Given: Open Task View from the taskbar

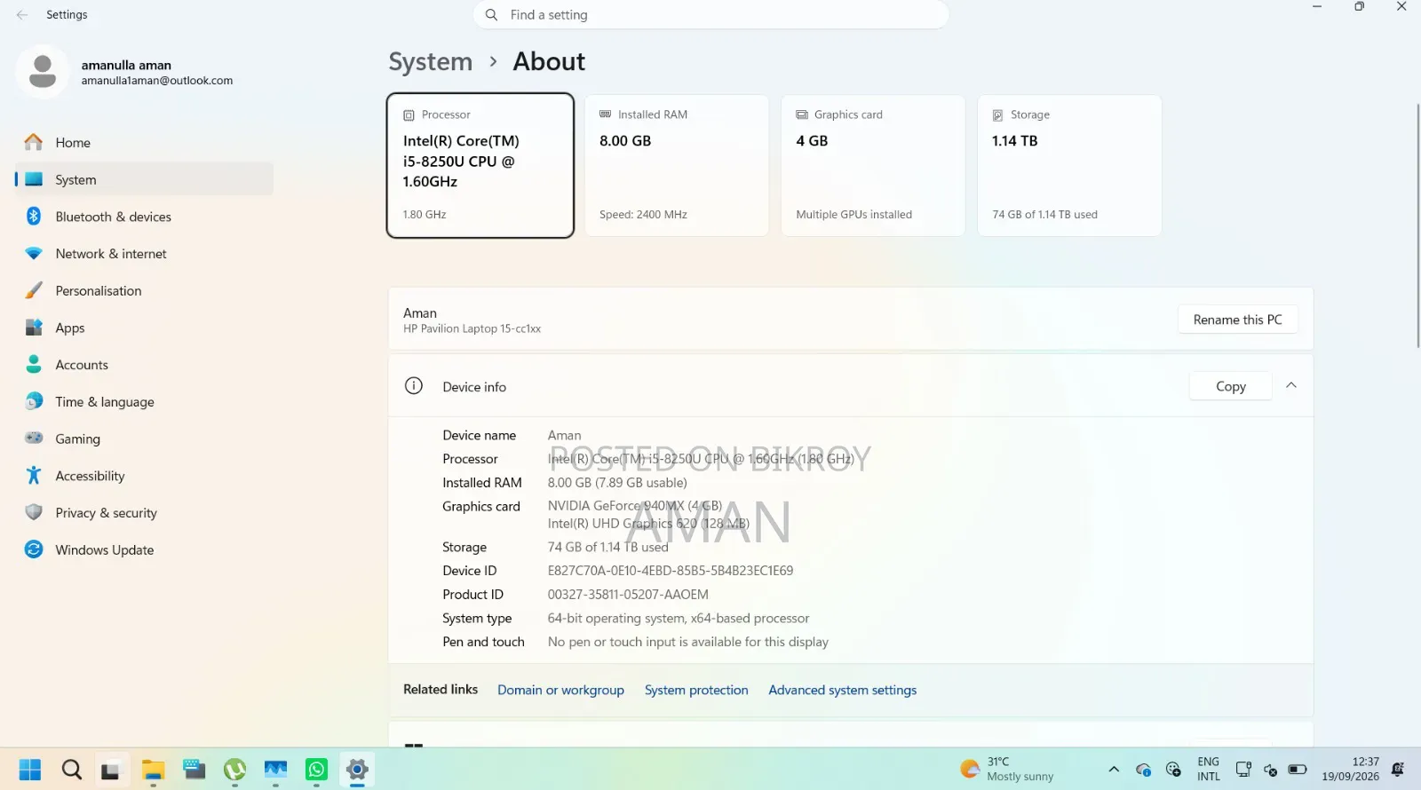Looking at the screenshot, I should (111, 770).
